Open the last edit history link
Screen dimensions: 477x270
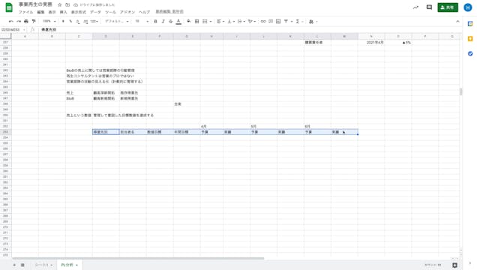coord(169,11)
